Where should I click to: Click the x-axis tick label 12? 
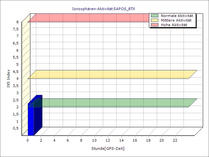[108, 140]
